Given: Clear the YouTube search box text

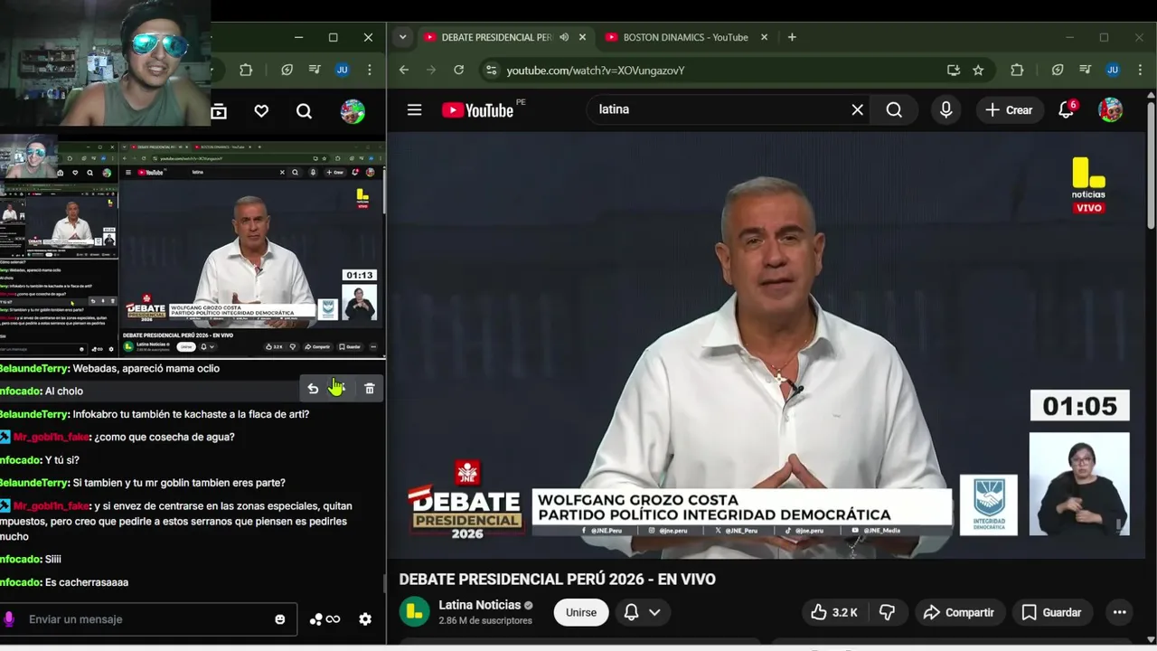Looking at the screenshot, I should tap(857, 109).
